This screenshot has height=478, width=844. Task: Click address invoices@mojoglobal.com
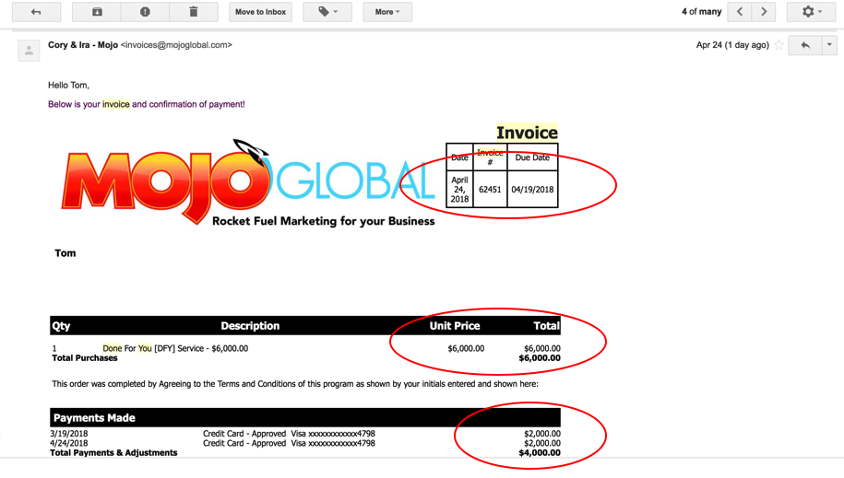click(176, 45)
